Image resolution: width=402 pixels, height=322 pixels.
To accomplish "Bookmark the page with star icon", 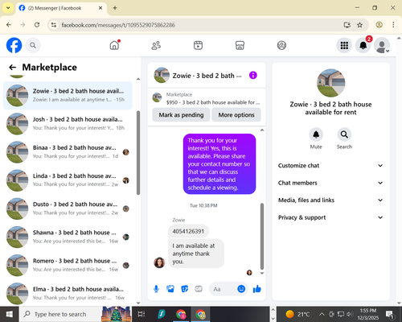I will pyautogui.click(x=359, y=25).
